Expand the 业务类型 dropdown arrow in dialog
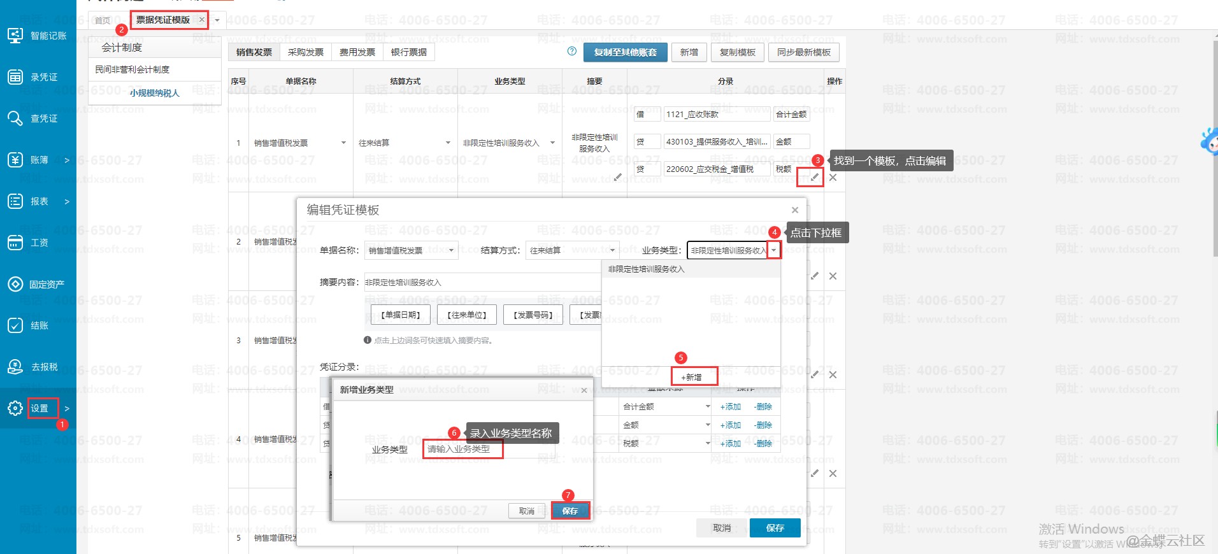 point(773,250)
